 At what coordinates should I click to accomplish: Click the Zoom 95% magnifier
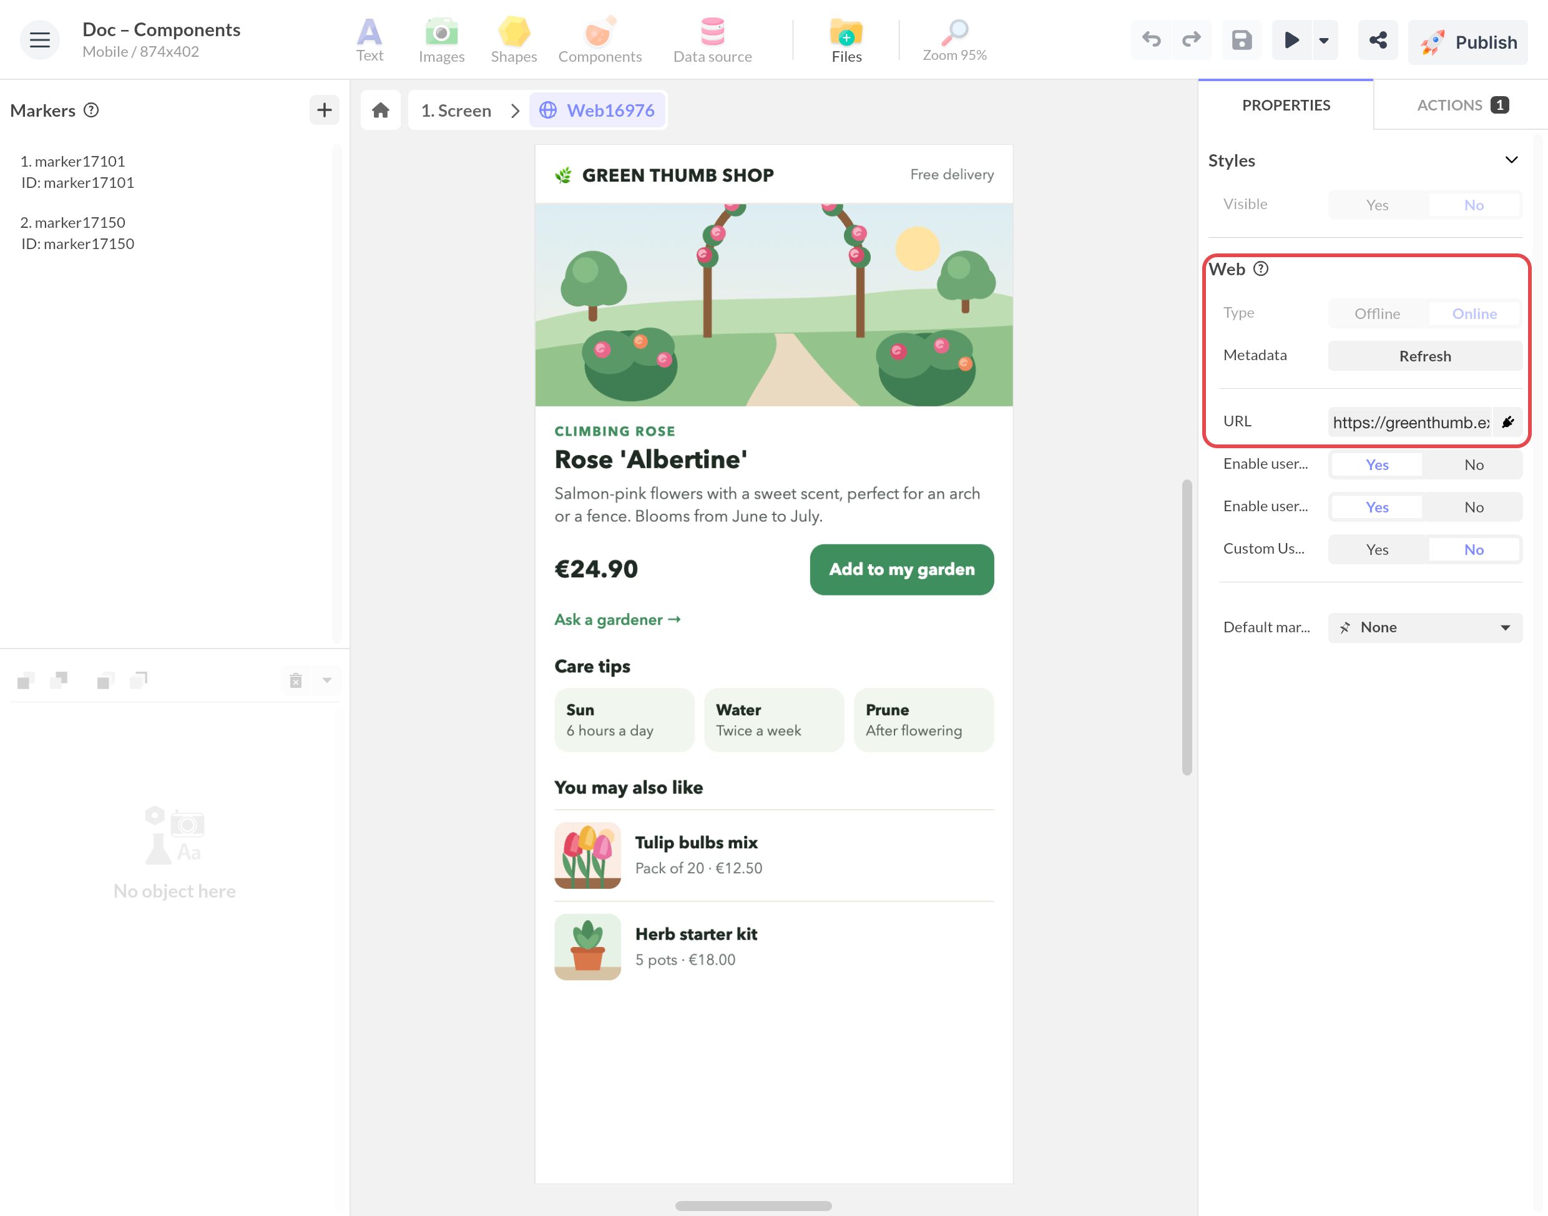point(954,40)
